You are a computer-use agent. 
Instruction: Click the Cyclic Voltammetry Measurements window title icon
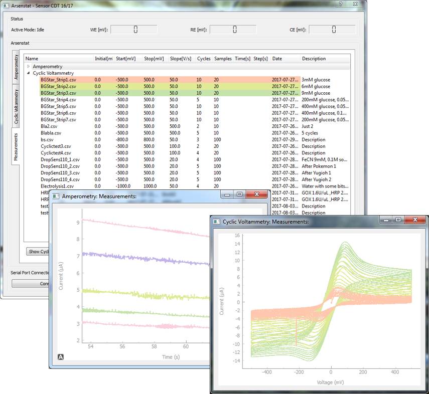(216, 222)
